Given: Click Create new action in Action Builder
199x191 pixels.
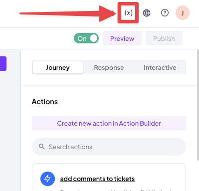Looking at the screenshot, I should (109, 123).
